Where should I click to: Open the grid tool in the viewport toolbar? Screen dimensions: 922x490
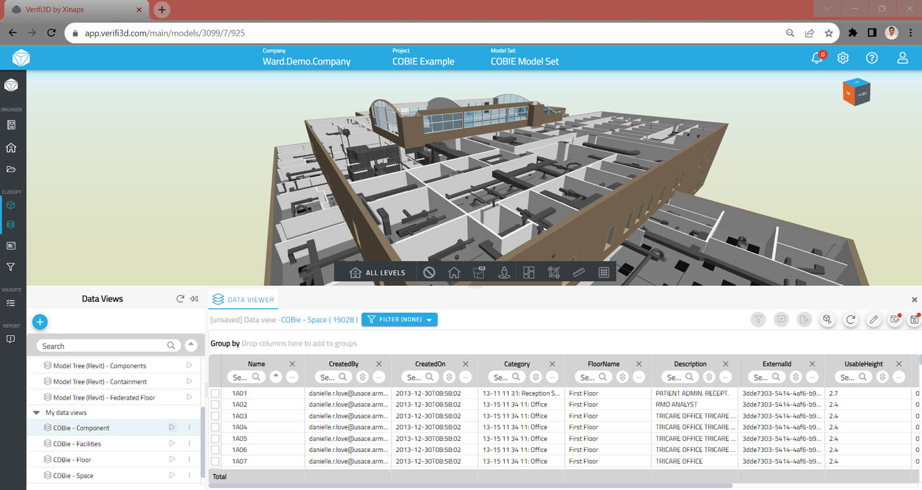pyautogui.click(x=603, y=271)
